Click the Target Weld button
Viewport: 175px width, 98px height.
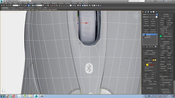coord(170,23)
